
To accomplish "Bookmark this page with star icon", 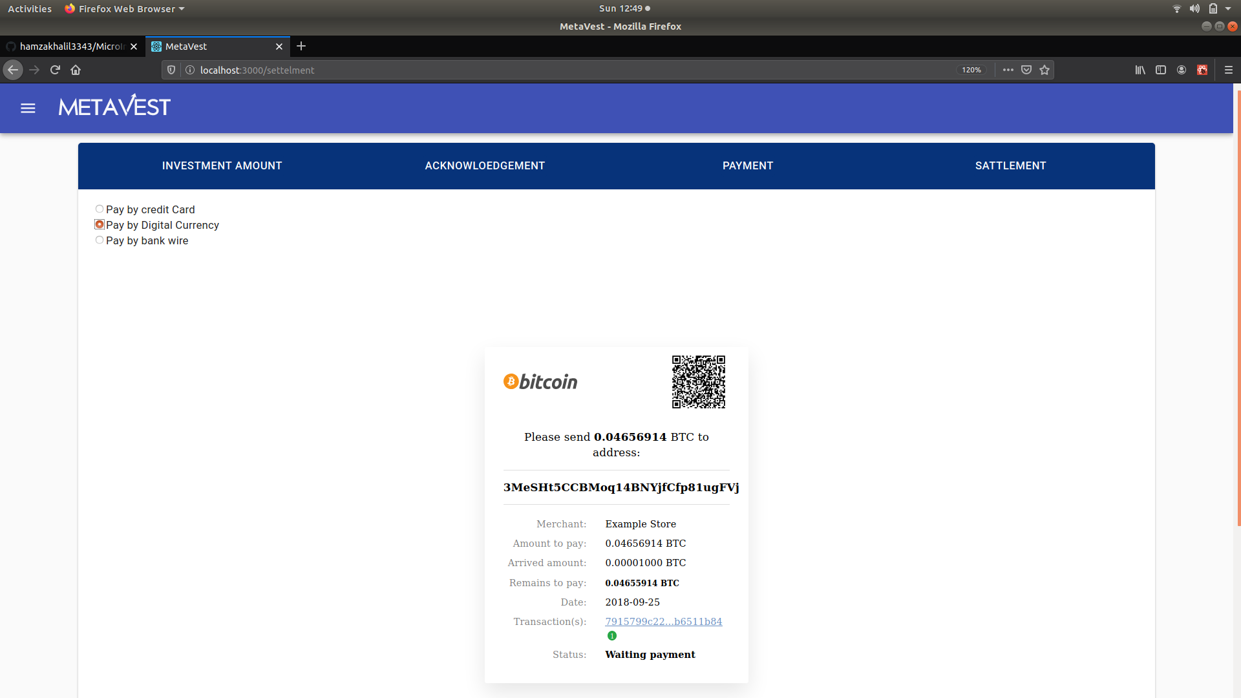I will pos(1045,70).
